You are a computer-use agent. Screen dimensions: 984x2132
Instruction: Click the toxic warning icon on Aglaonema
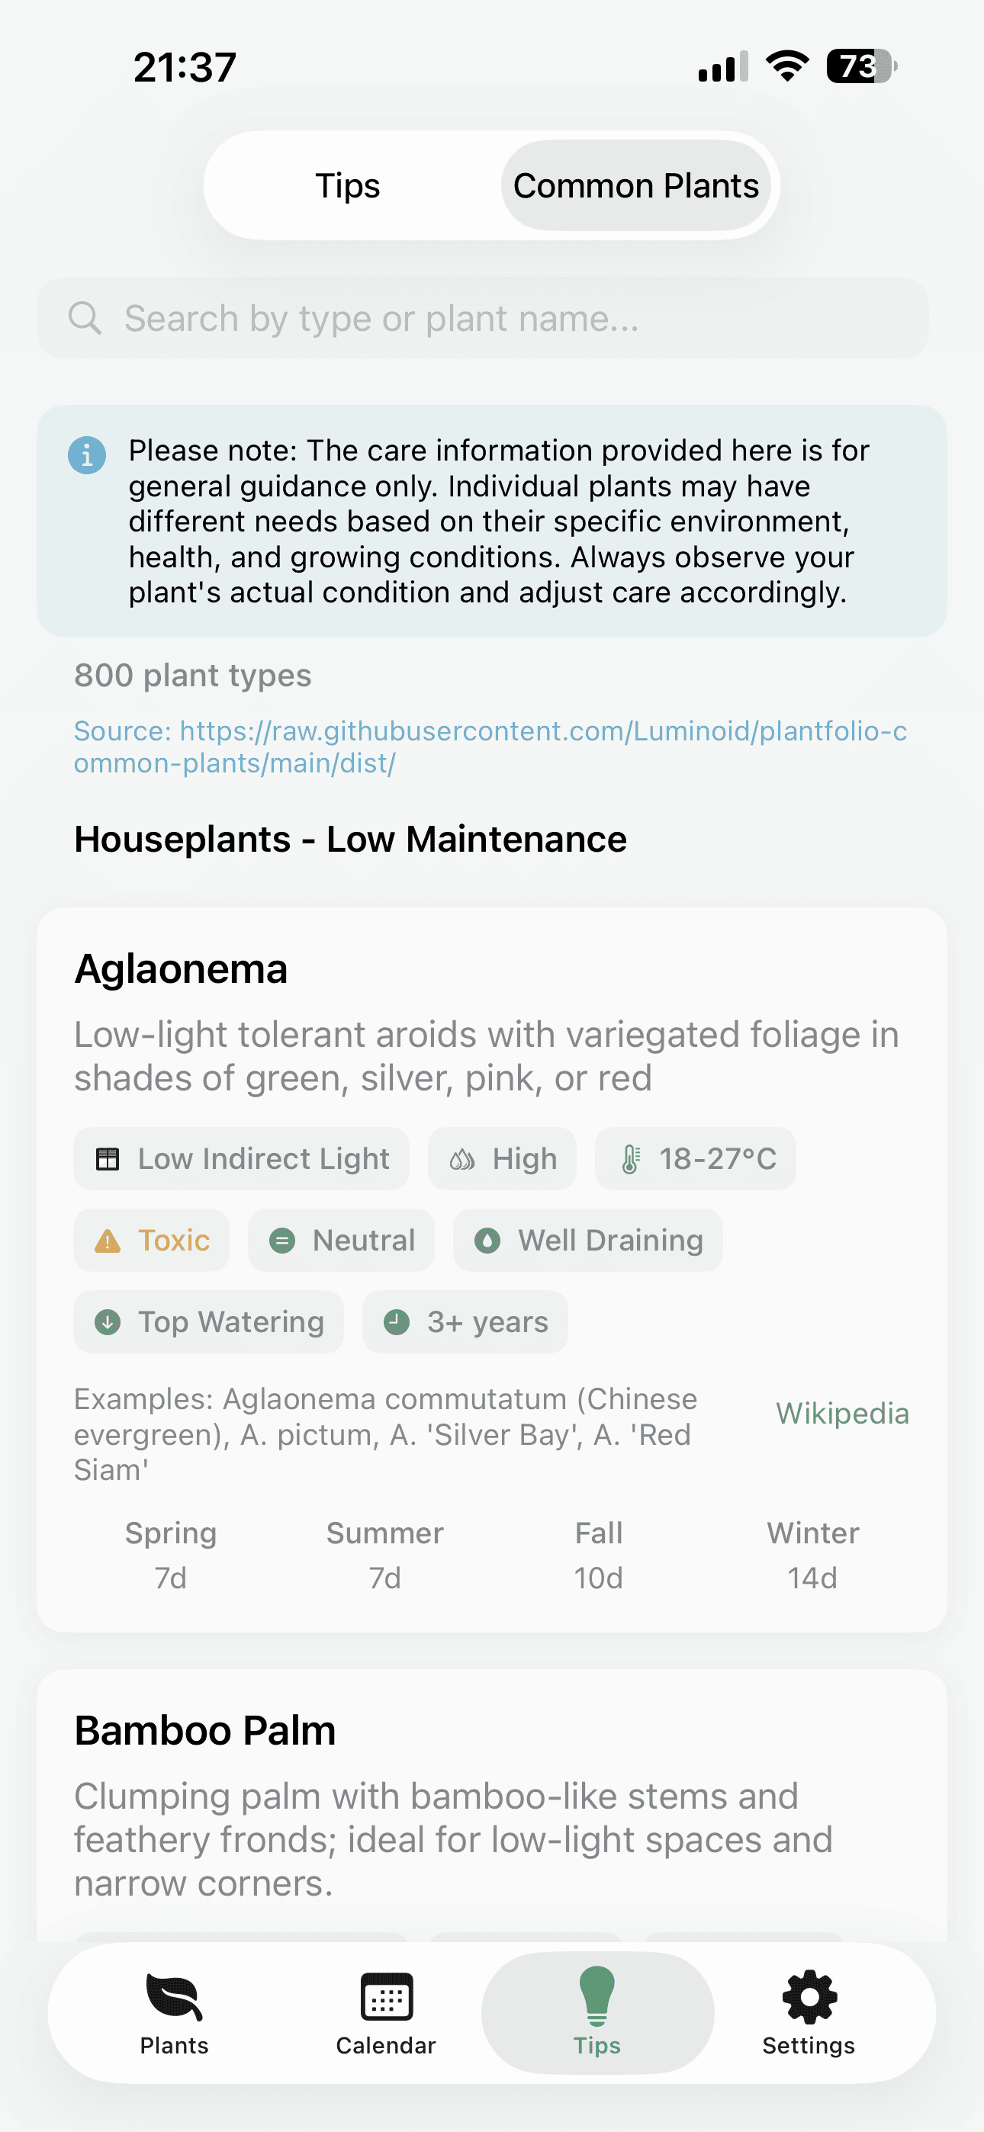pos(108,1240)
